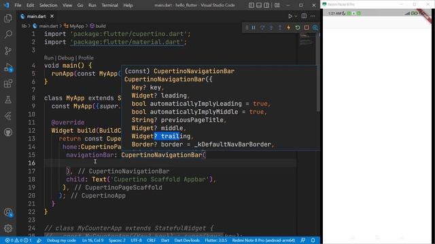Click Ln 16, Col 9 in status bar
435x244 pixels.
point(92,241)
